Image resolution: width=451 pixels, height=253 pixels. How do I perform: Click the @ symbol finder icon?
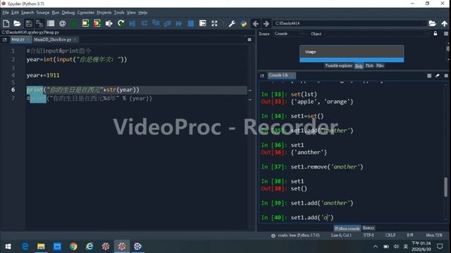click(x=63, y=23)
